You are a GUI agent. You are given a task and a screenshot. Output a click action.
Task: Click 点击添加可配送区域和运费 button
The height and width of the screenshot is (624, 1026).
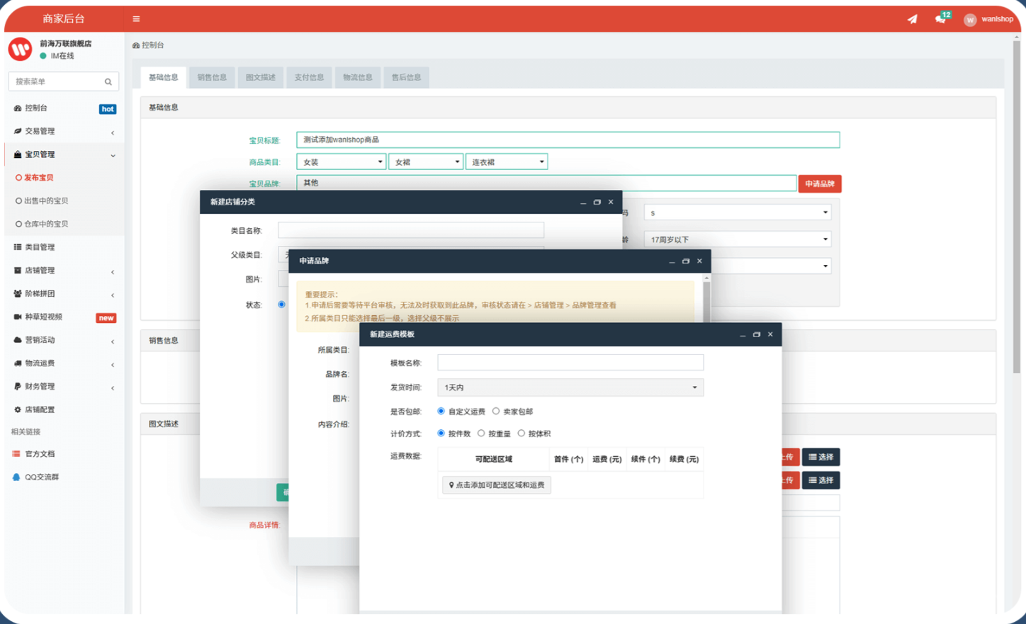click(497, 485)
